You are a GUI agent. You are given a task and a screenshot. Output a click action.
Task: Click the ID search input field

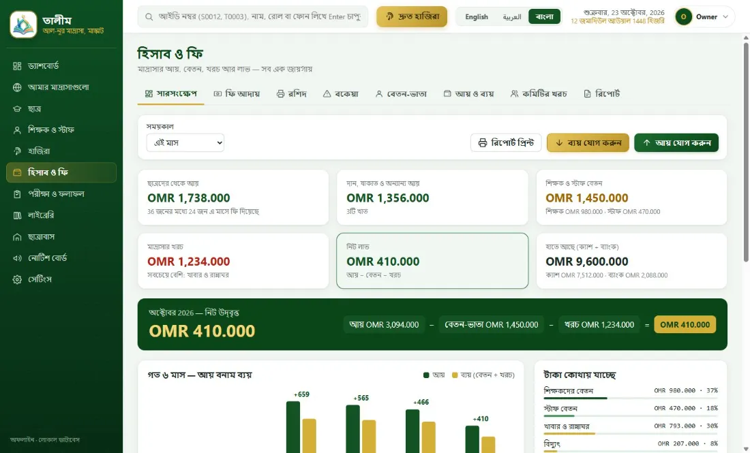coord(253,17)
